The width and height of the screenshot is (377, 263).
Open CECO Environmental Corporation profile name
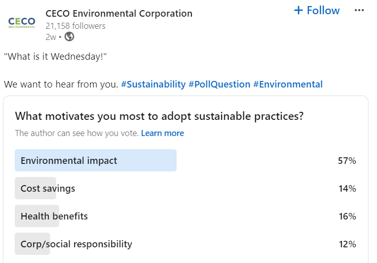[x=119, y=14]
